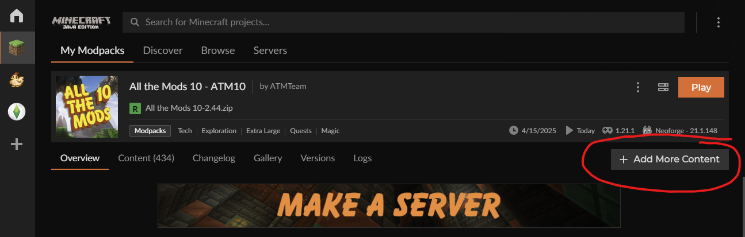745x237 pixels.
Task: Open the Content (434) tab
Action: pyautogui.click(x=146, y=158)
